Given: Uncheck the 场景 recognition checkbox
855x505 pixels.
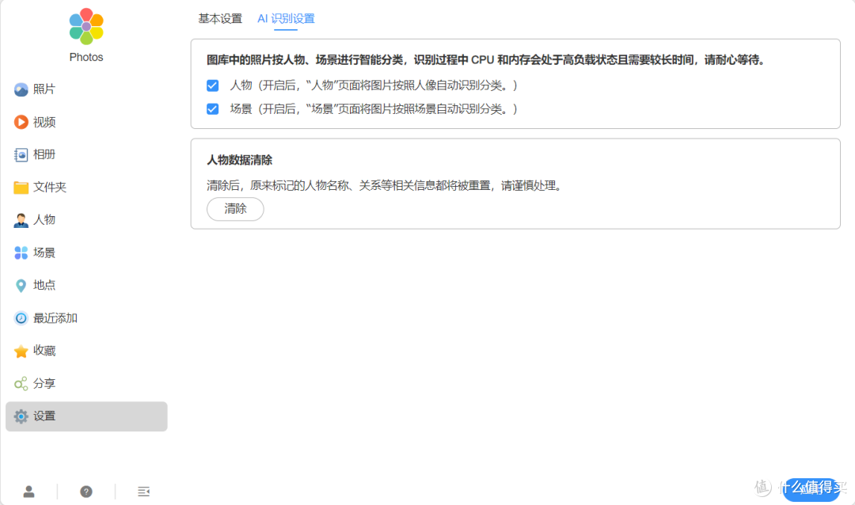Looking at the screenshot, I should 213,109.
